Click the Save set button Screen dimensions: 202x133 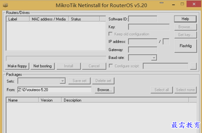point(80,81)
